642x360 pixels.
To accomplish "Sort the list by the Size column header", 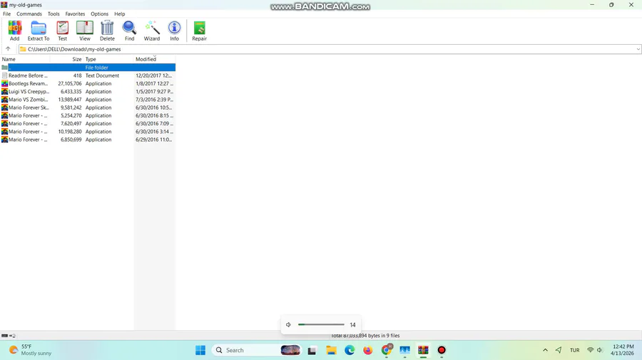I will click(67, 59).
